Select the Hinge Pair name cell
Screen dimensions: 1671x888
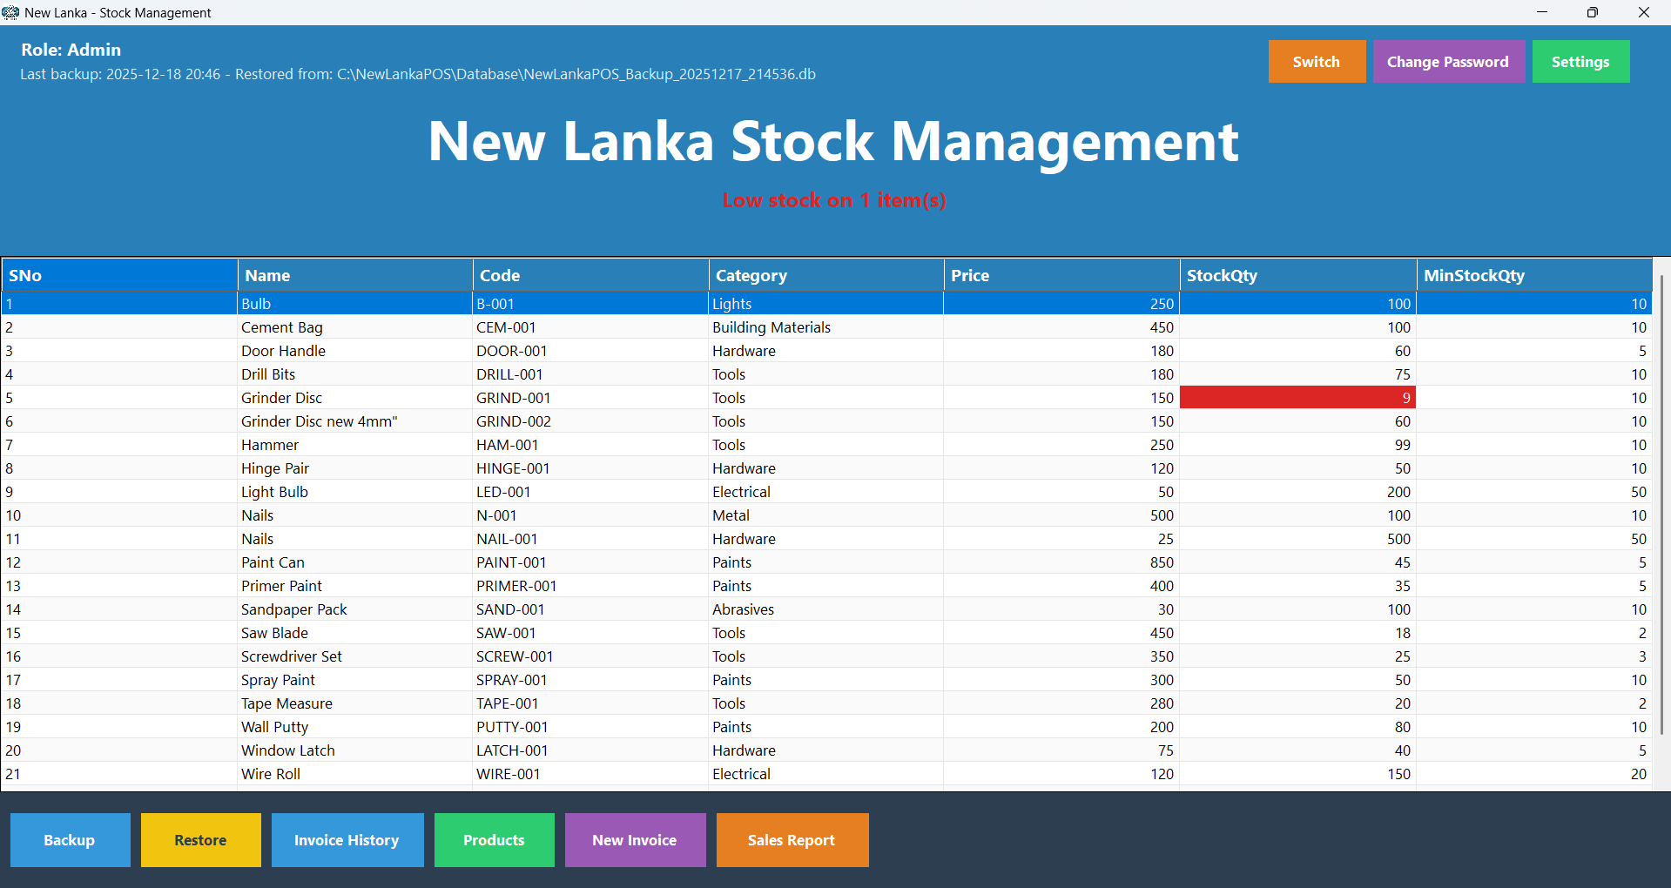point(355,468)
